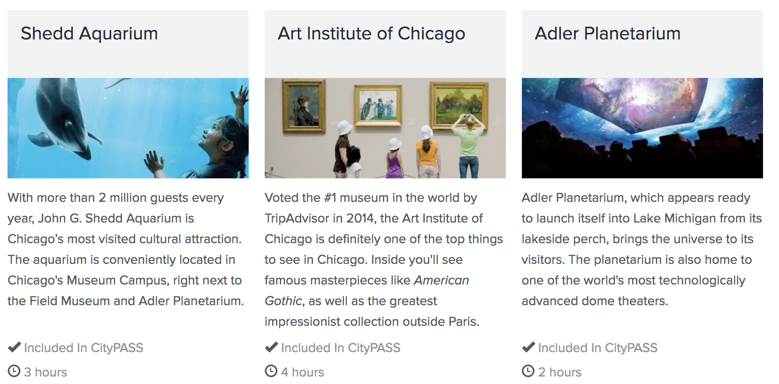Open the Art Institute gallery photo
Image resolution: width=779 pixels, height=384 pixels.
[385, 128]
